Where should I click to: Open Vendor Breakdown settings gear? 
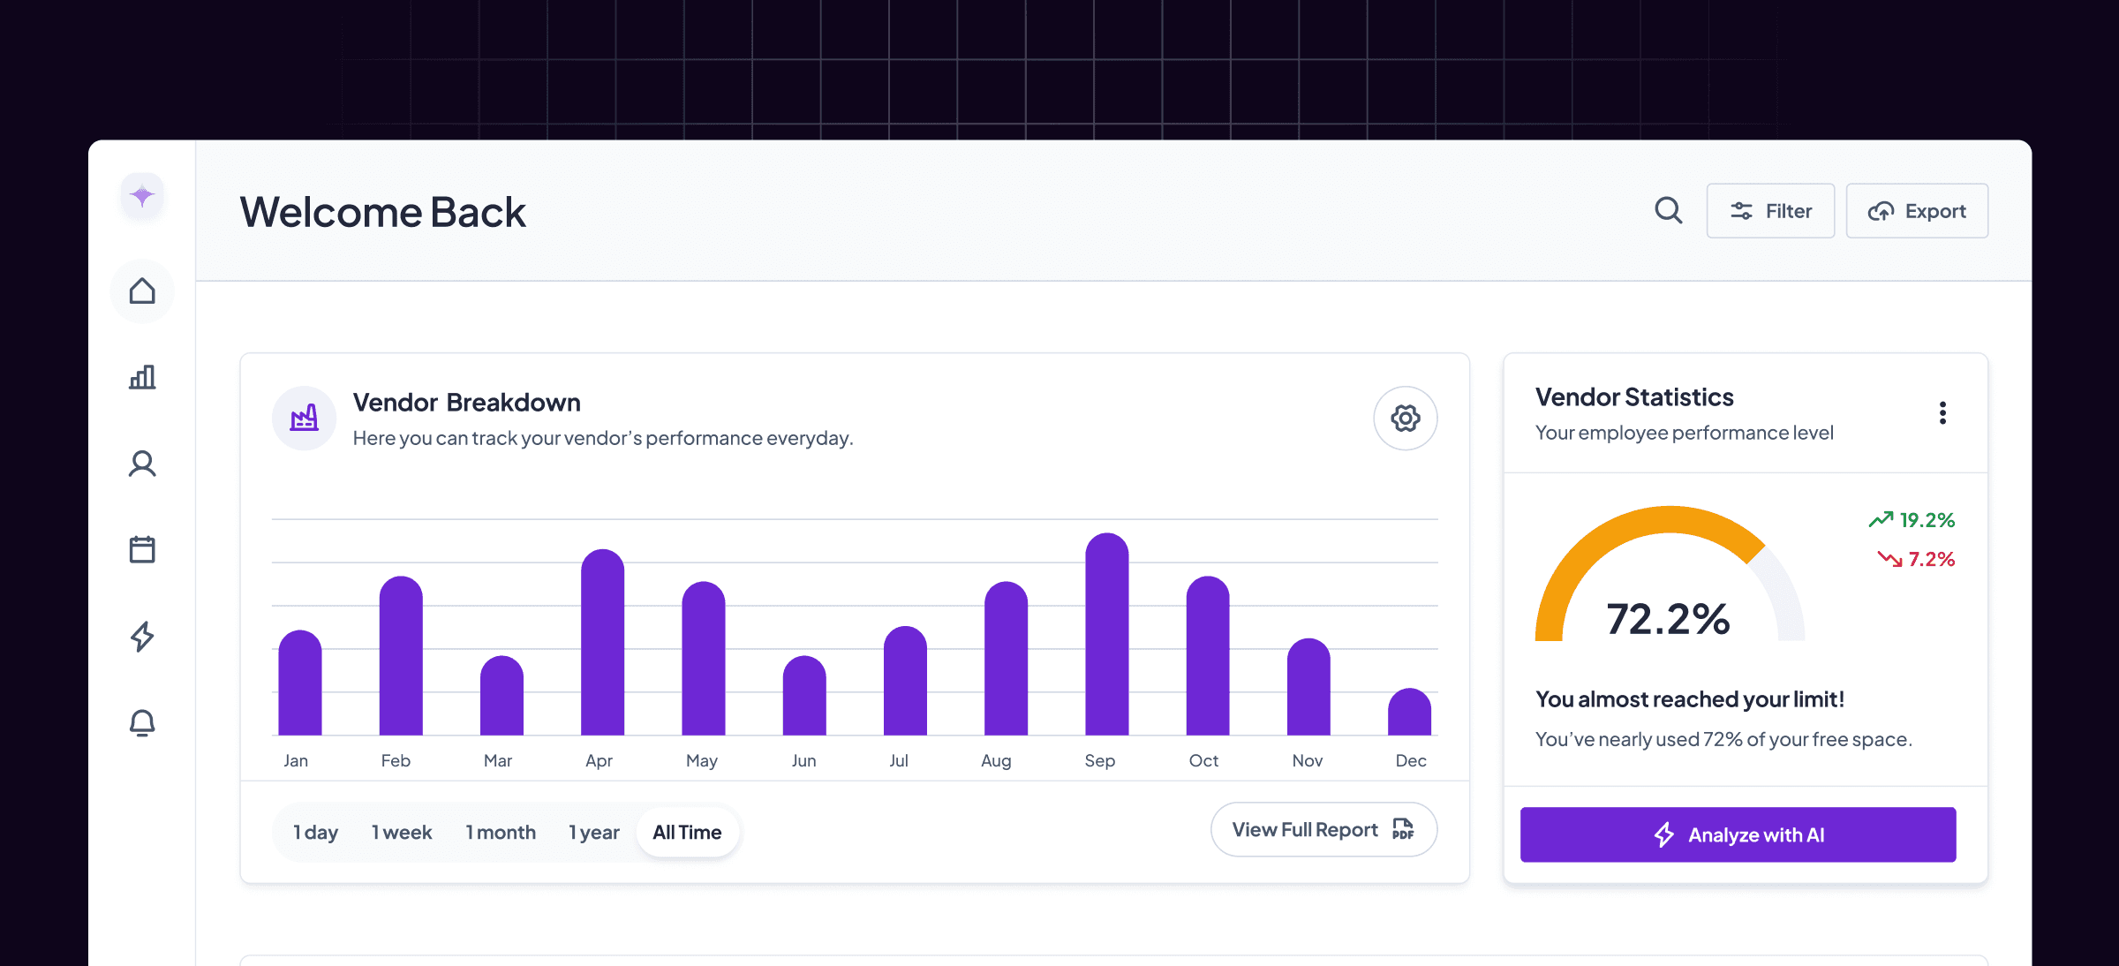[1405, 418]
